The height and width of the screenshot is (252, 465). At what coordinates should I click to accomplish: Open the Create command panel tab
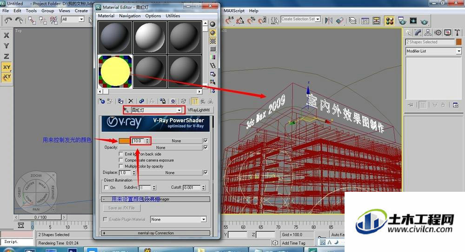tap(409, 32)
